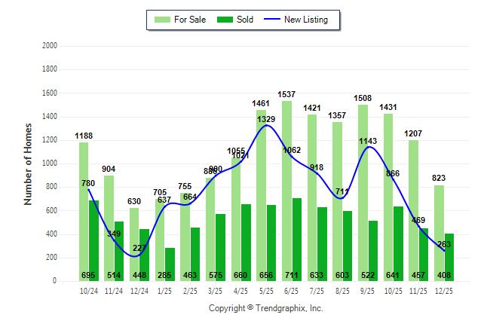Toggle the New Listing series legend label
Image resolution: width=487 pixels, height=327 pixels.
point(306,20)
